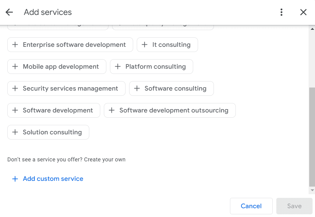Click the plus icon on Enterprise software development
This screenshot has width=315, height=217.
[15, 45]
